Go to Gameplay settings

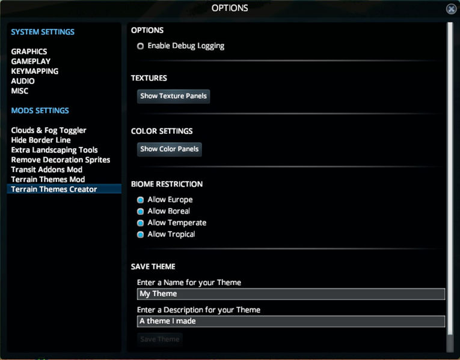[31, 61]
